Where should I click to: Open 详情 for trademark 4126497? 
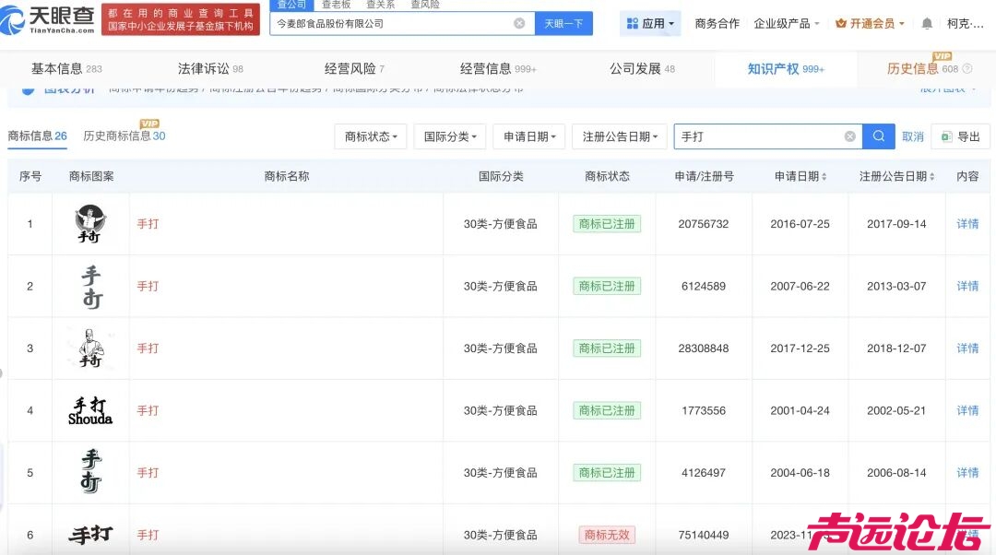(x=967, y=472)
